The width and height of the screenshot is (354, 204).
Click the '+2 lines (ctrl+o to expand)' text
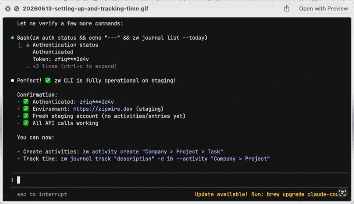[74, 66]
